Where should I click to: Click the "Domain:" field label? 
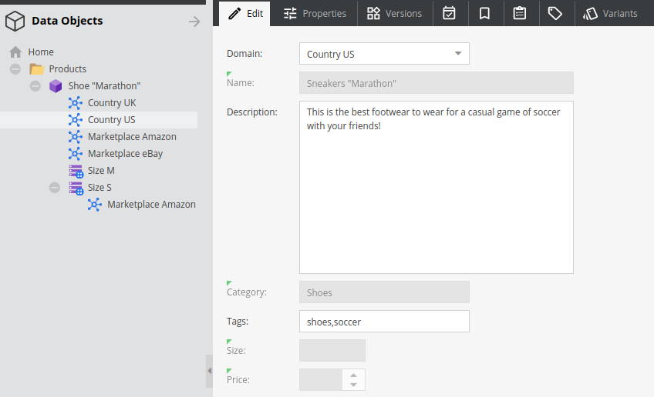coord(244,54)
